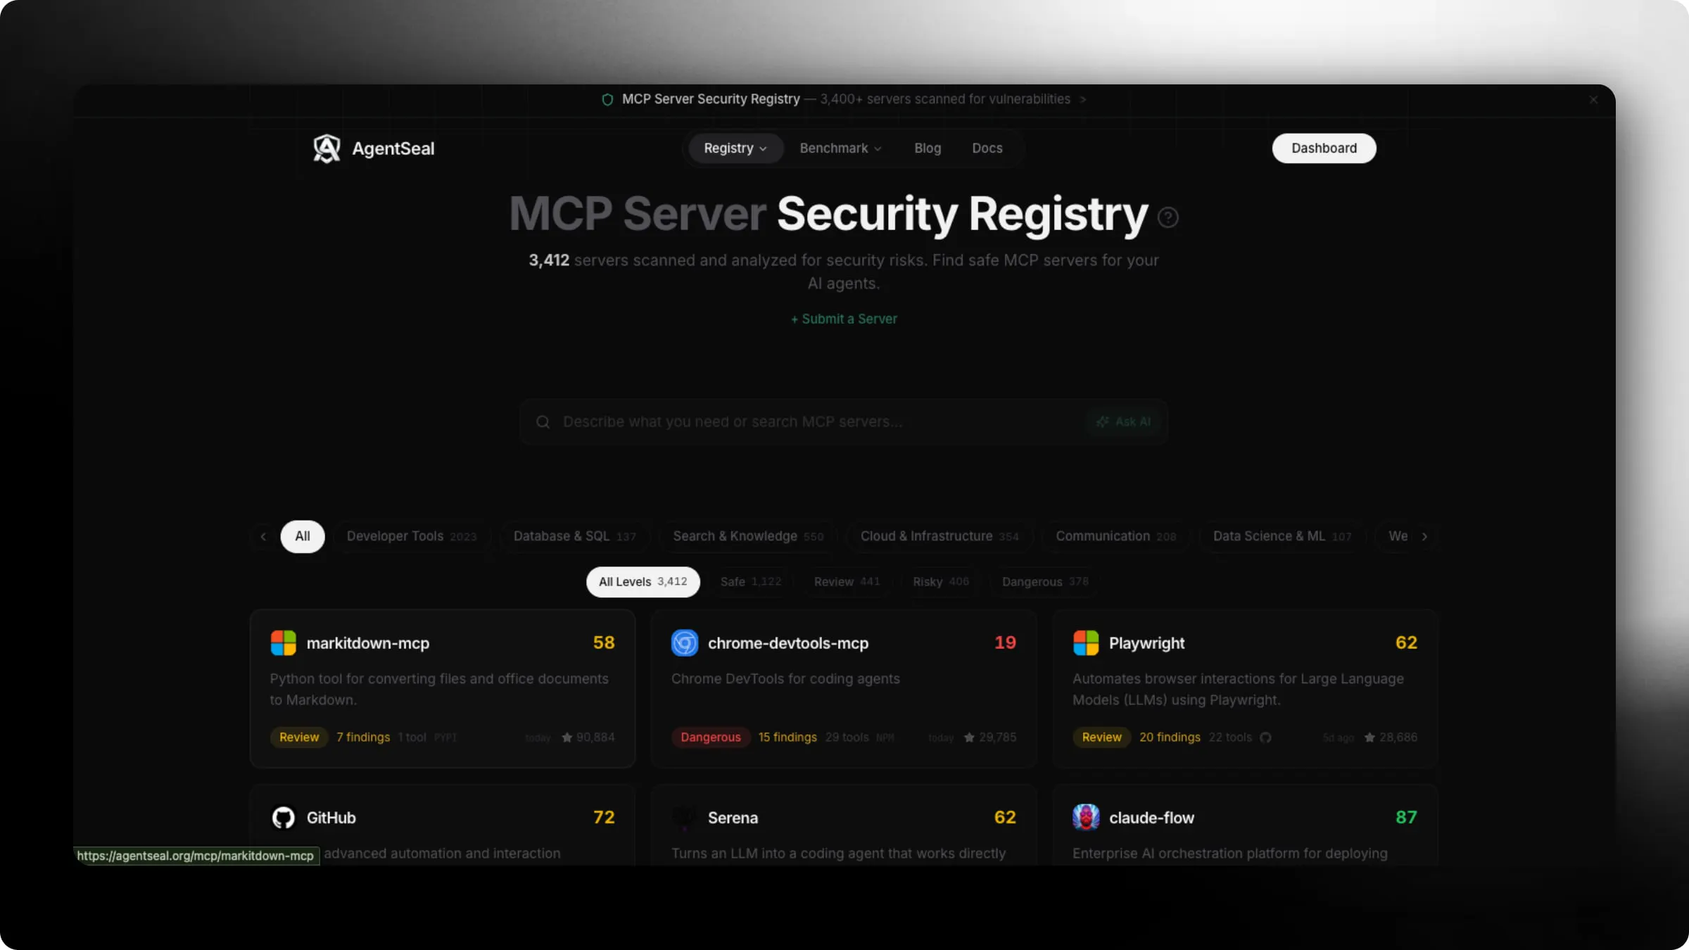
Task: Click the GitHub octocat icon
Action: [284, 817]
